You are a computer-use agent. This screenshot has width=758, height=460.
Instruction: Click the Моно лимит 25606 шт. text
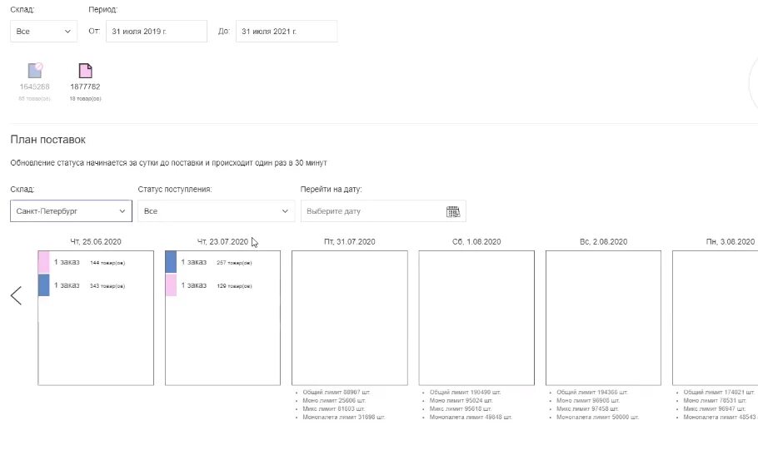click(x=334, y=400)
